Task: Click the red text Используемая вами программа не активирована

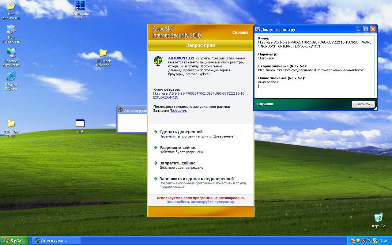Action: (201, 198)
